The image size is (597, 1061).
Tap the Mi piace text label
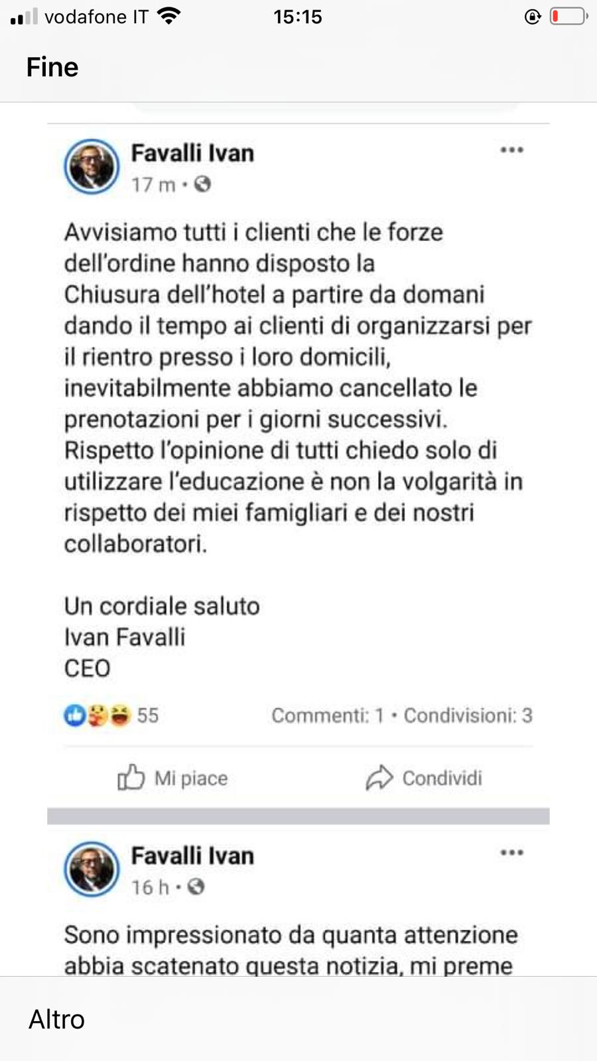191,779
